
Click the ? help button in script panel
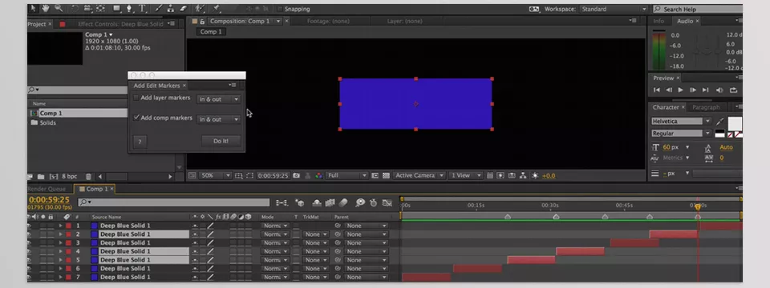coord(140,142)
